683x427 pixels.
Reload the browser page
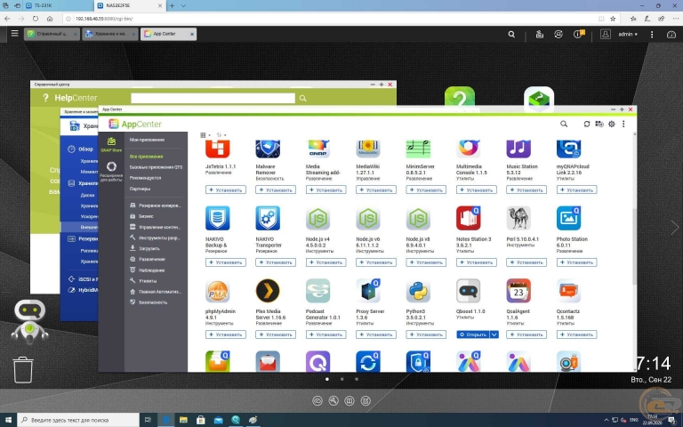pyautogui.click(x=36, y=19)
